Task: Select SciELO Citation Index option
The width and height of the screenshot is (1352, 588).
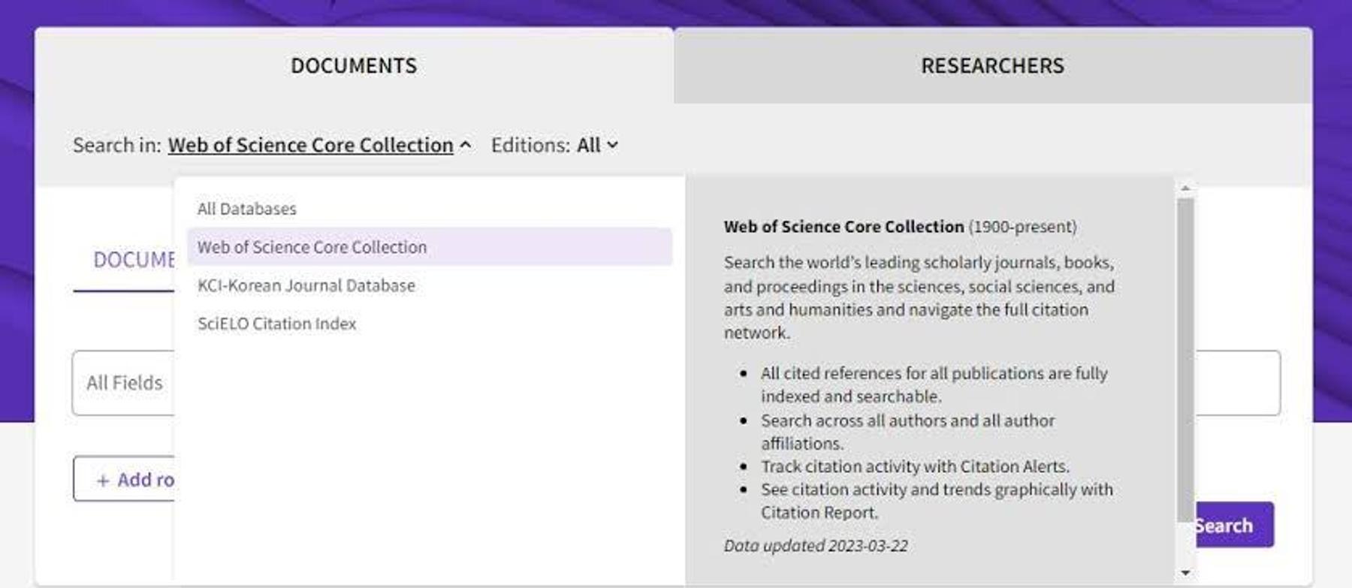Action: [277, 324]
